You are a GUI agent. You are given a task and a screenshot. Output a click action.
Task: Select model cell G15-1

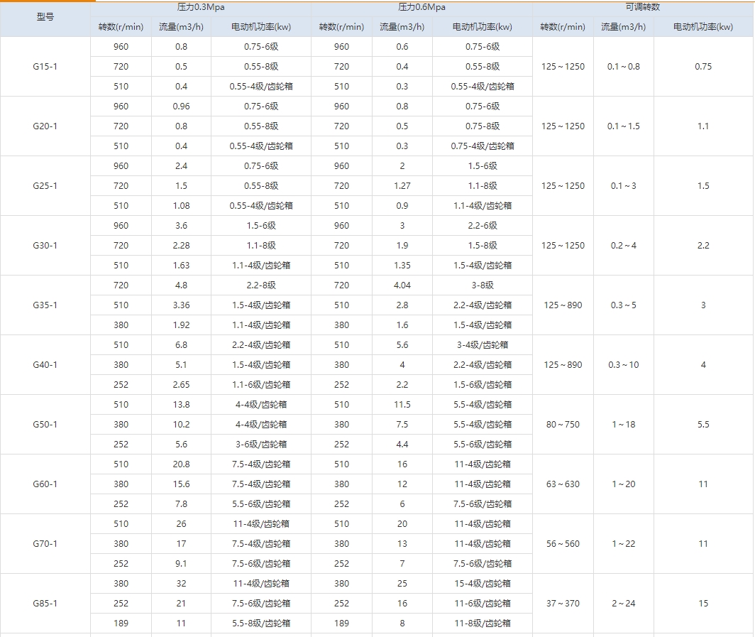point(45,67)
